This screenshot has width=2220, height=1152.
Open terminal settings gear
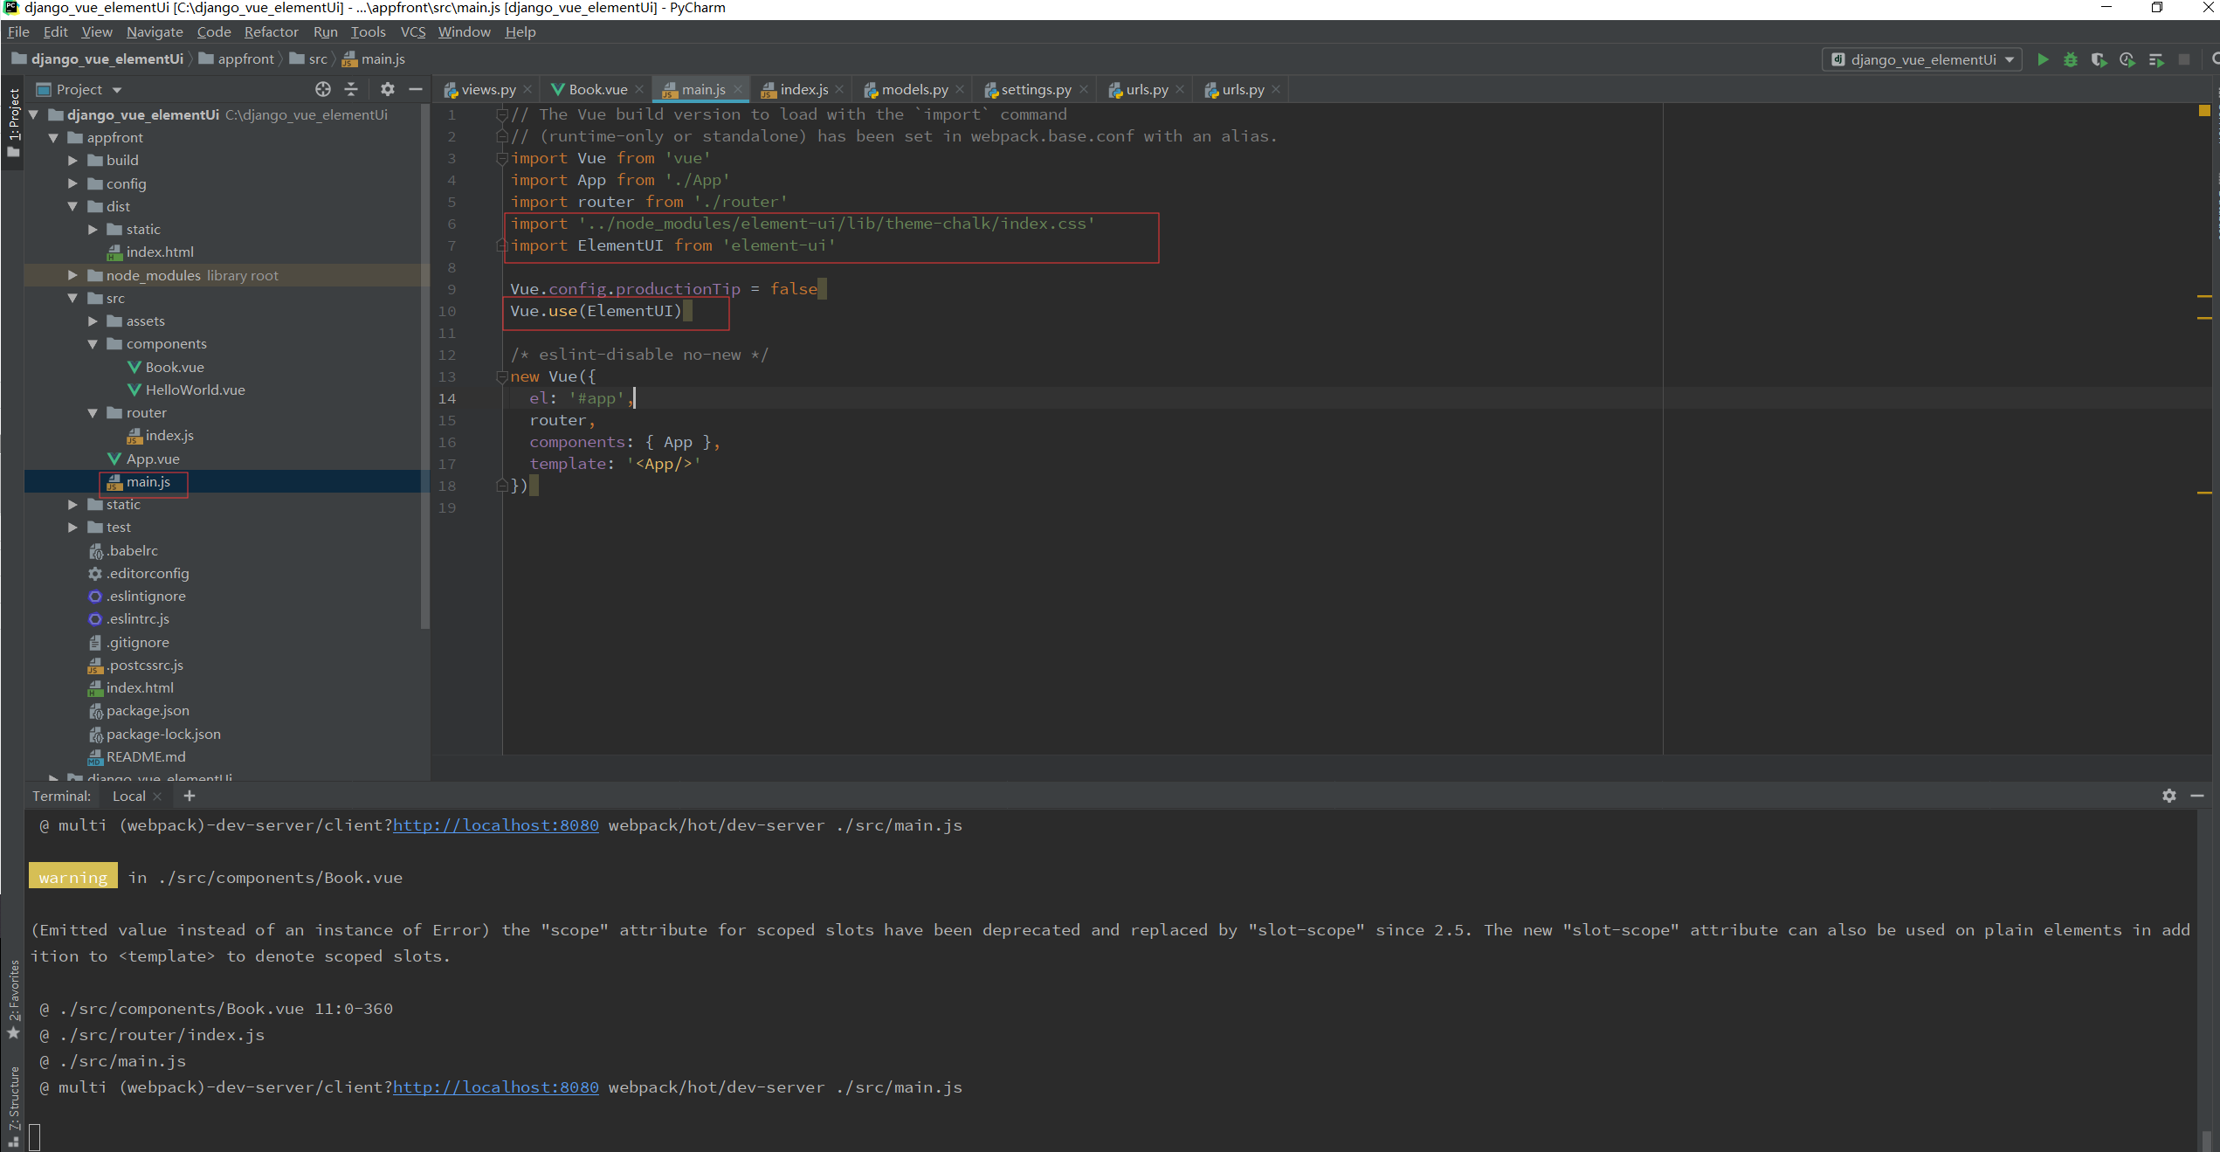pyautogui.click(x=2169, y=796)
